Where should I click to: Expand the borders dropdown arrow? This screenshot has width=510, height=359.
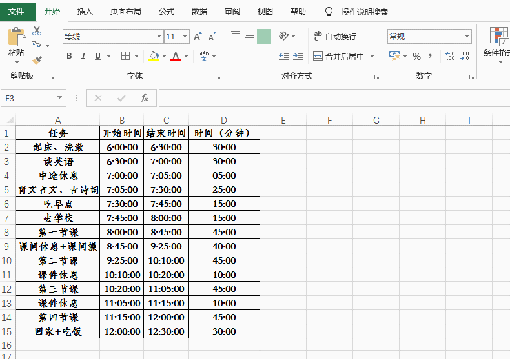[137, 57]
